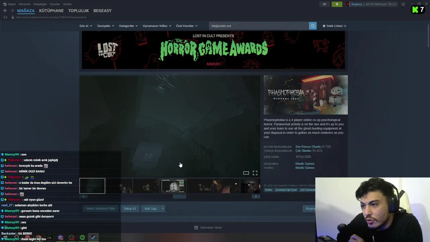Screen dimensions: 430x242
Task: Open the green notifications bell
Action: [337, 4]
